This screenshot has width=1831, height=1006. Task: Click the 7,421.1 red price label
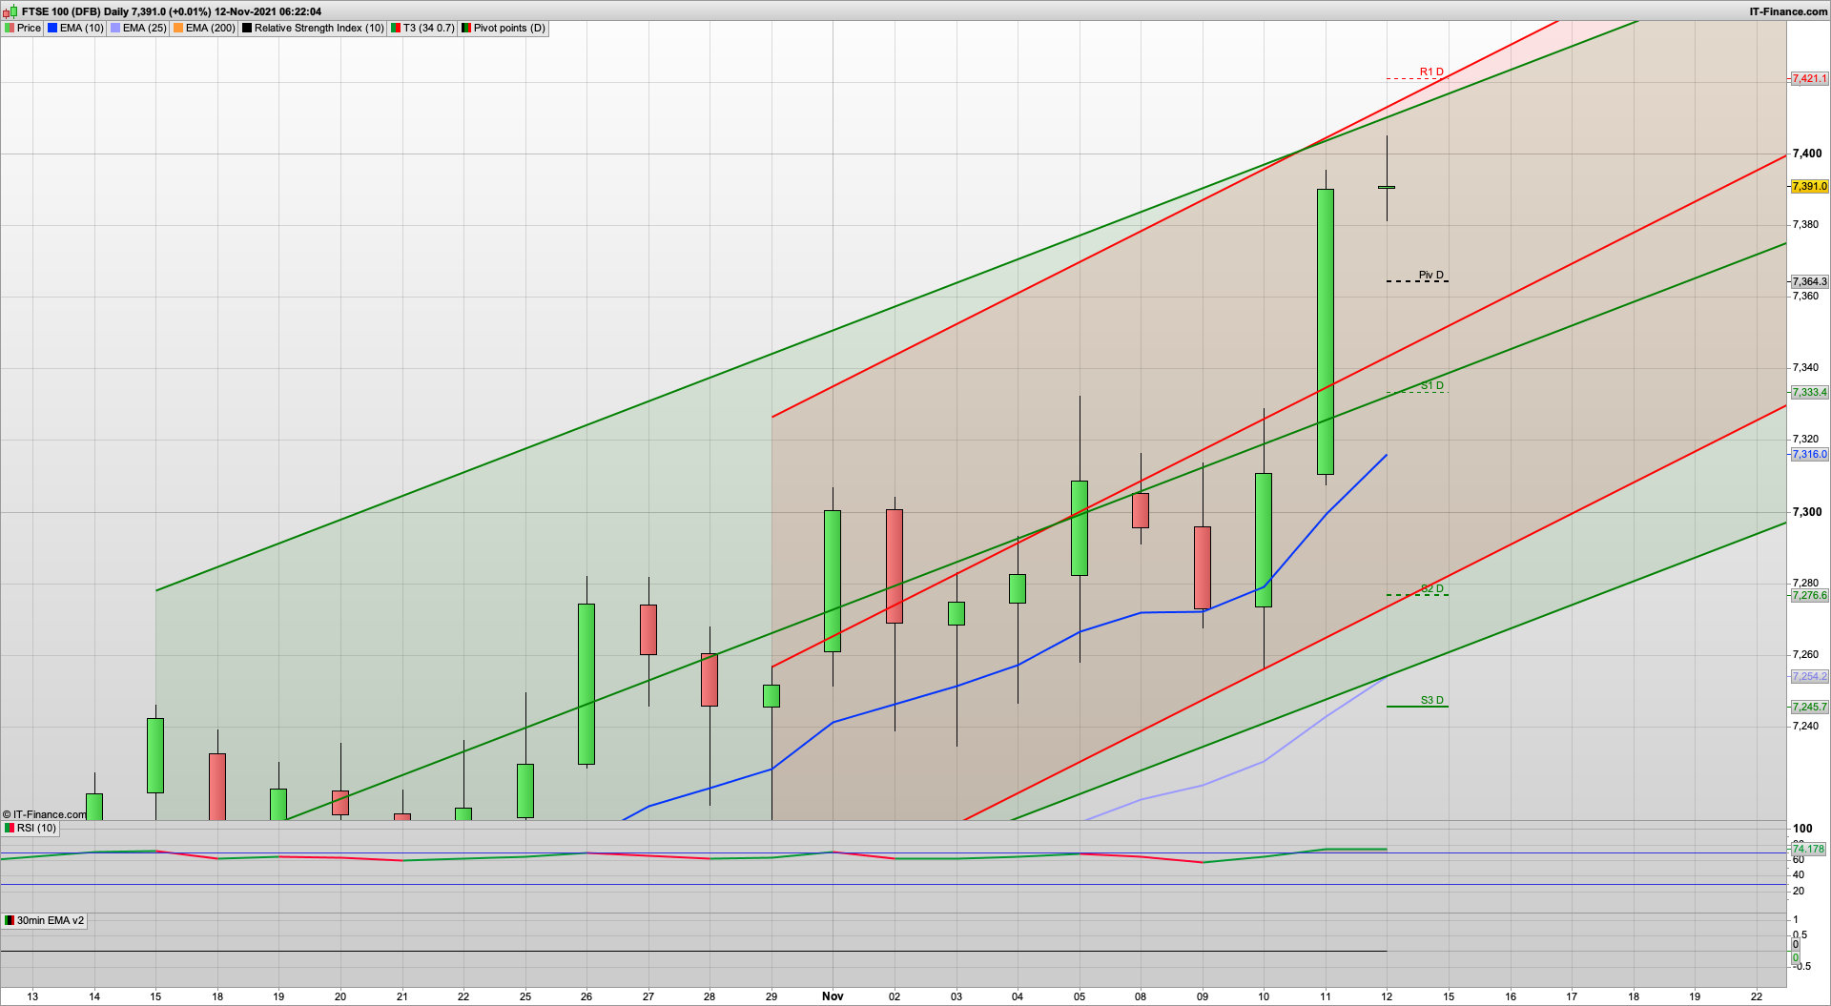[1809, 78]
